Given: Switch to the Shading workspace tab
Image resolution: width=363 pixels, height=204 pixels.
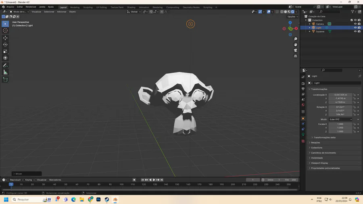Looking at the screenshot, I should 131,7.
